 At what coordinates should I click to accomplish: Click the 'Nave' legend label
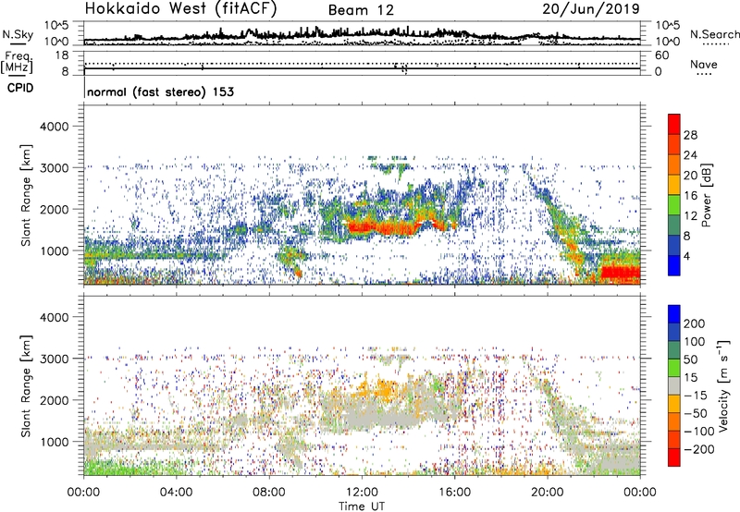[704, 64]
